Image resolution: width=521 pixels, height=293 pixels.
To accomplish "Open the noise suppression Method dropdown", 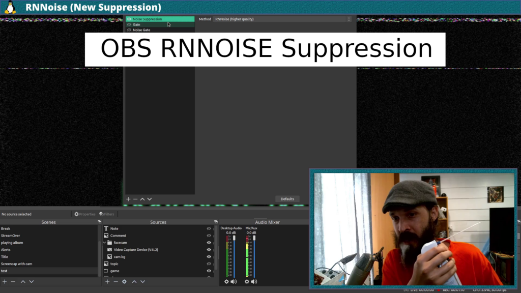I will [x=282, y=19].
